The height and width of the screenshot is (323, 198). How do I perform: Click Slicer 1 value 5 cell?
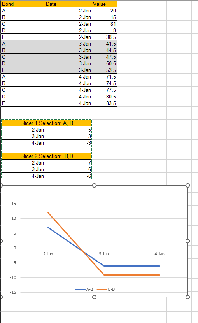point(68,130)
